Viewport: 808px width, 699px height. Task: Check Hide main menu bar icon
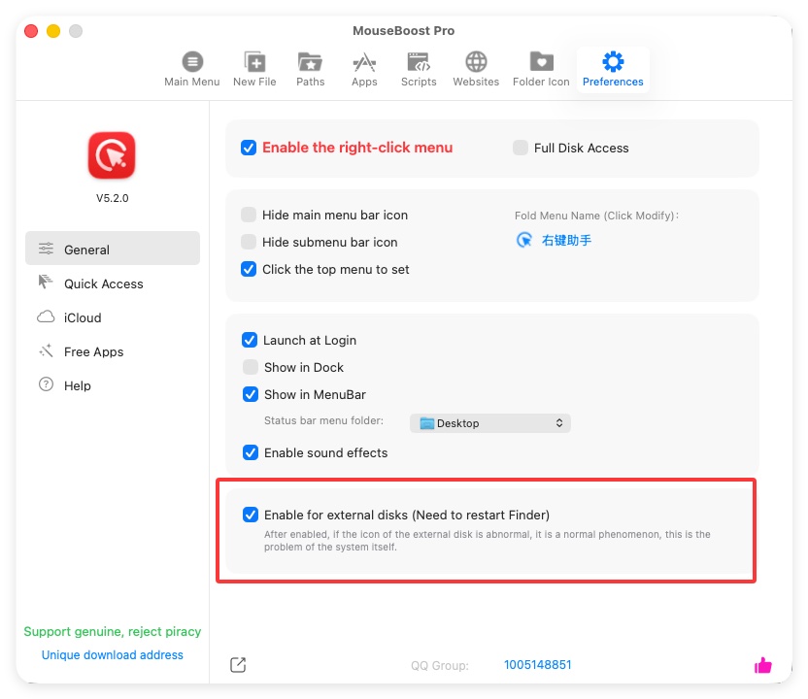tap(249, 215)
